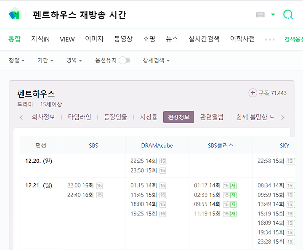Click the 재 rerun badge beside 01:17

233,186
